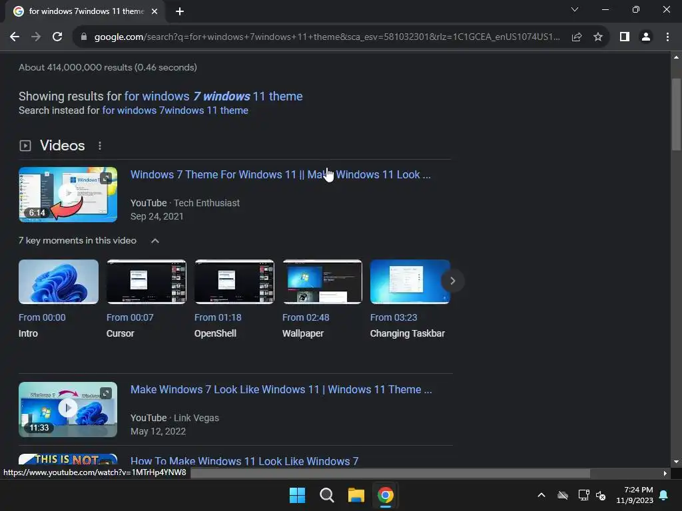
Task: Open the Changing Taskbar key moment thumbnail
Action: (410, 281)
